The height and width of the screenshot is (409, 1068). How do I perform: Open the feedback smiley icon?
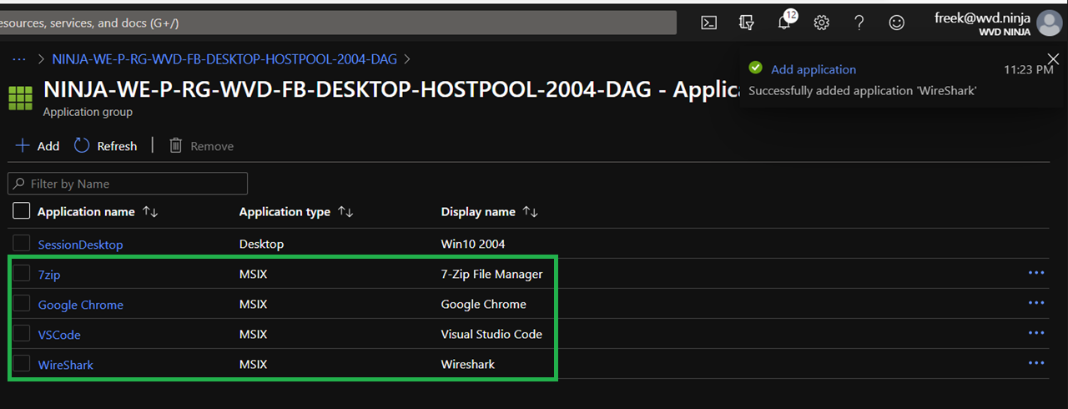pyautogui.click(x=896, y=23)
